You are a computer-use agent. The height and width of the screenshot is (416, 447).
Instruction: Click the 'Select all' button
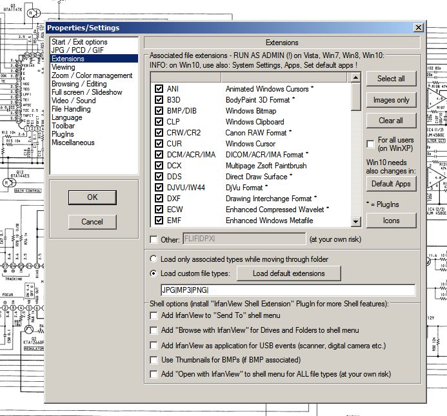(391, 79)
